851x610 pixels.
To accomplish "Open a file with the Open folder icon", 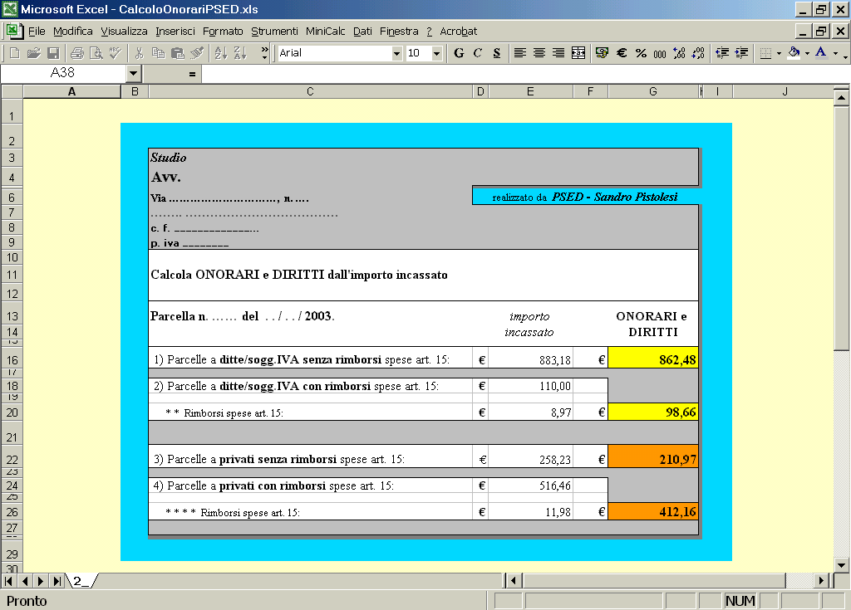I will point(33,53).
